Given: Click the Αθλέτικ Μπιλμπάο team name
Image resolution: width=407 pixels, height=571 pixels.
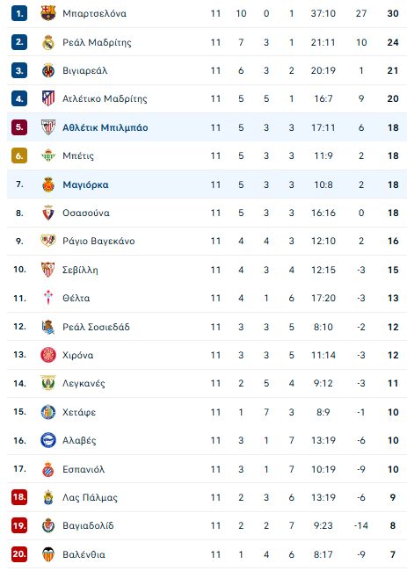Looking at the screenshot, I should click(105, 127).
